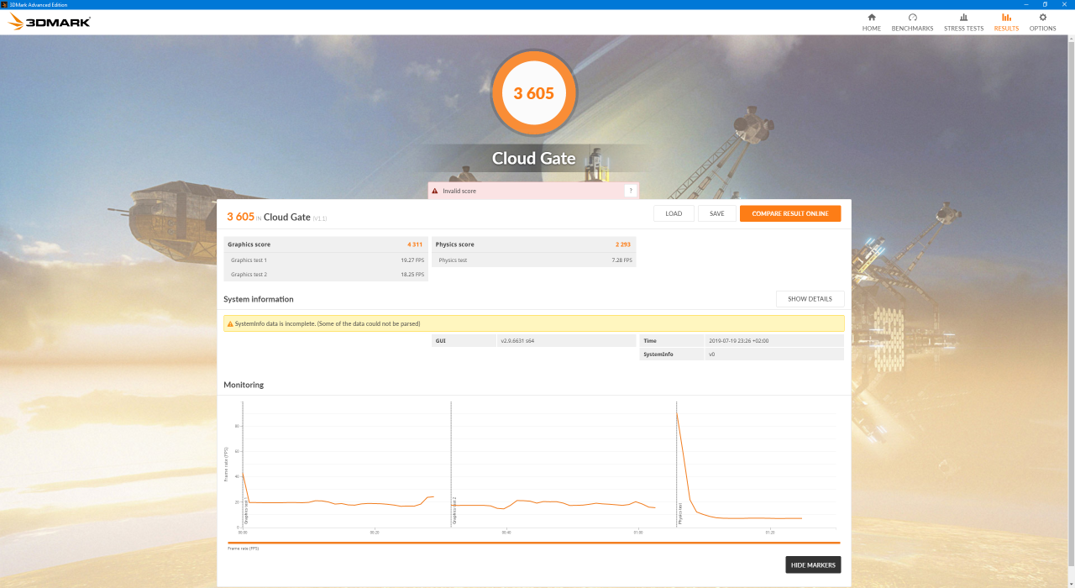
Task: Click the Frame rate legend bar
Action: tap(533, 543)
